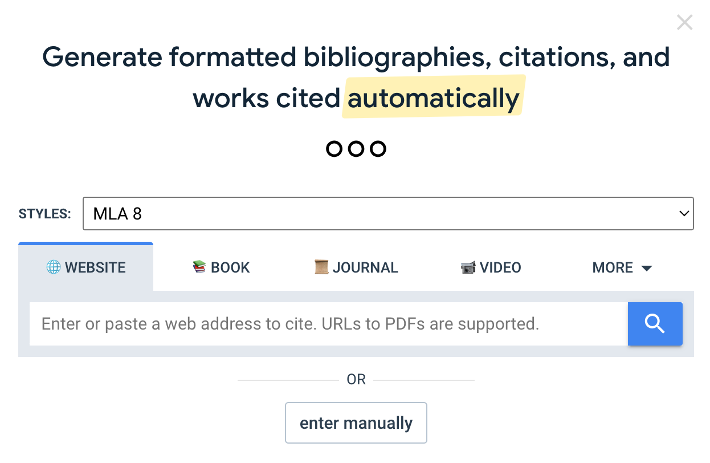This screenshot has height=463, width=710.
Task: Click the scroll icon beside Journal
Action: point(321,267)
